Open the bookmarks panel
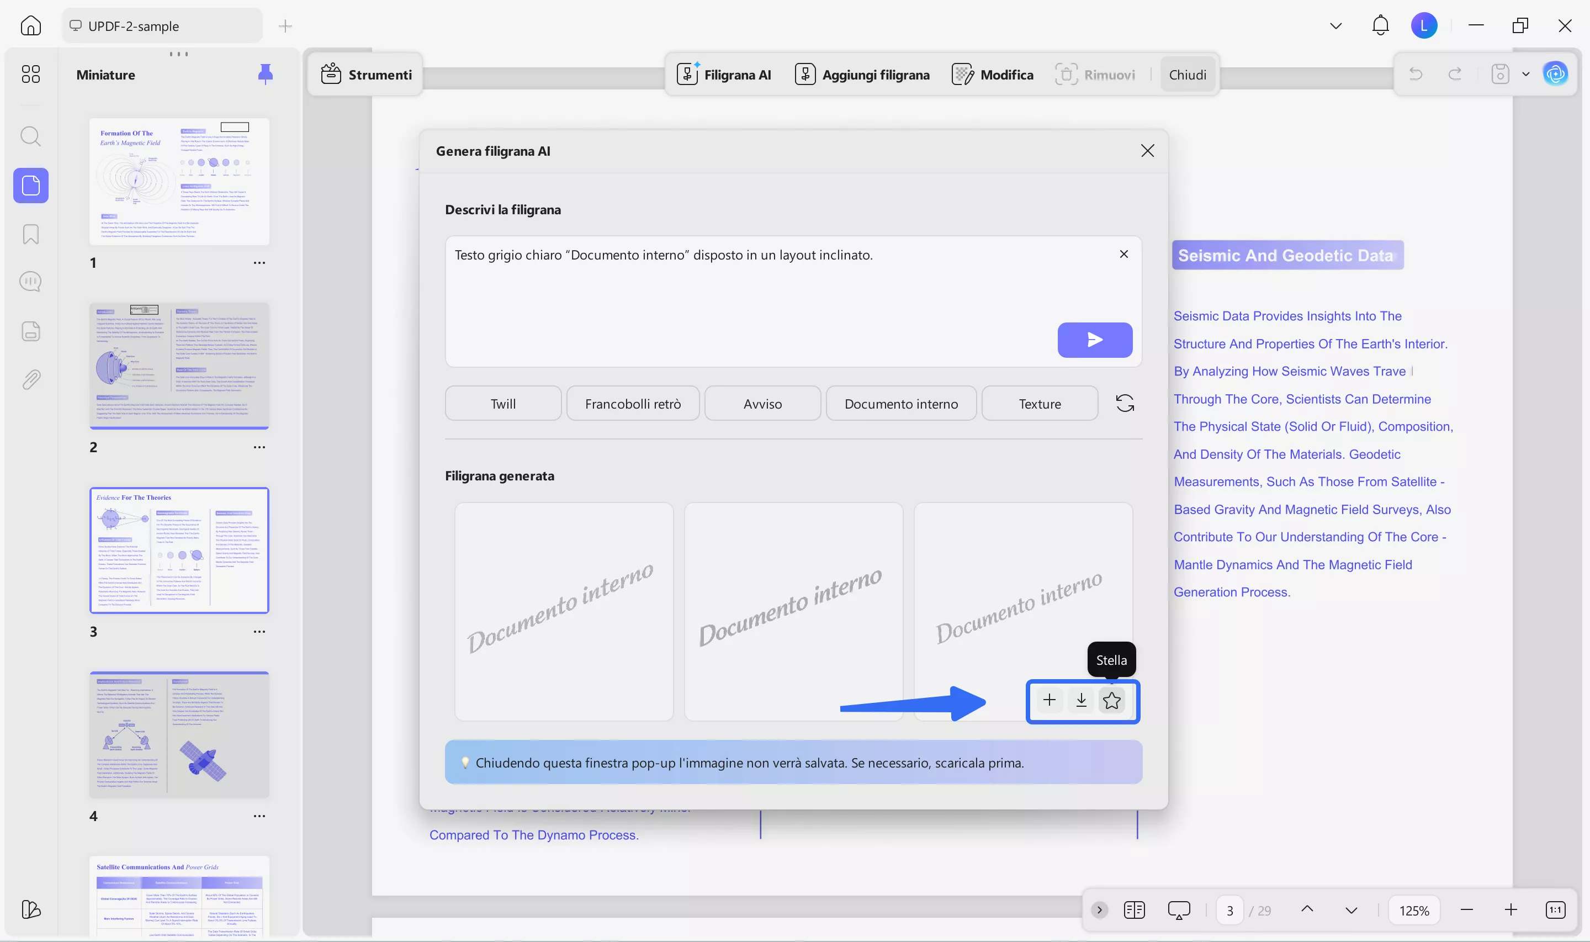This screenshot has height=942, width=1590. coord(30,234)
